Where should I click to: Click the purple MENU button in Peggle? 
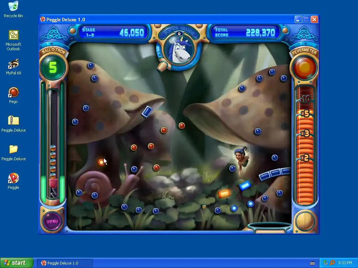52,221
